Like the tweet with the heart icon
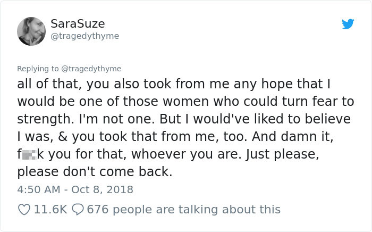The image size is (372, 232). 24,209
